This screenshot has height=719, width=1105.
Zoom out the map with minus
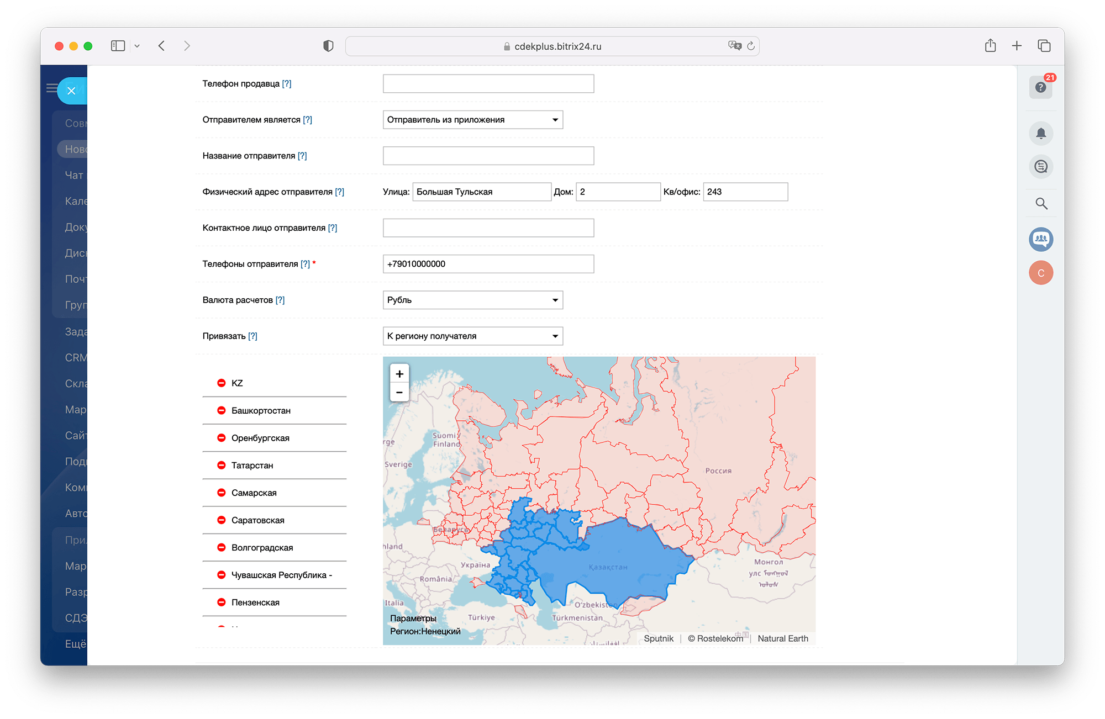click(399, 393)
